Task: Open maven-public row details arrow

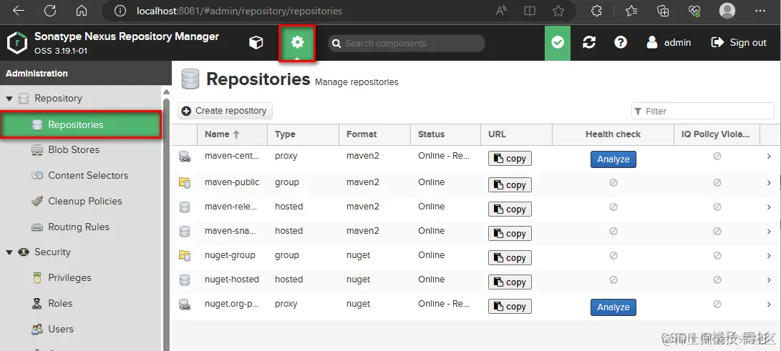Action: click(x=769, y=183)
